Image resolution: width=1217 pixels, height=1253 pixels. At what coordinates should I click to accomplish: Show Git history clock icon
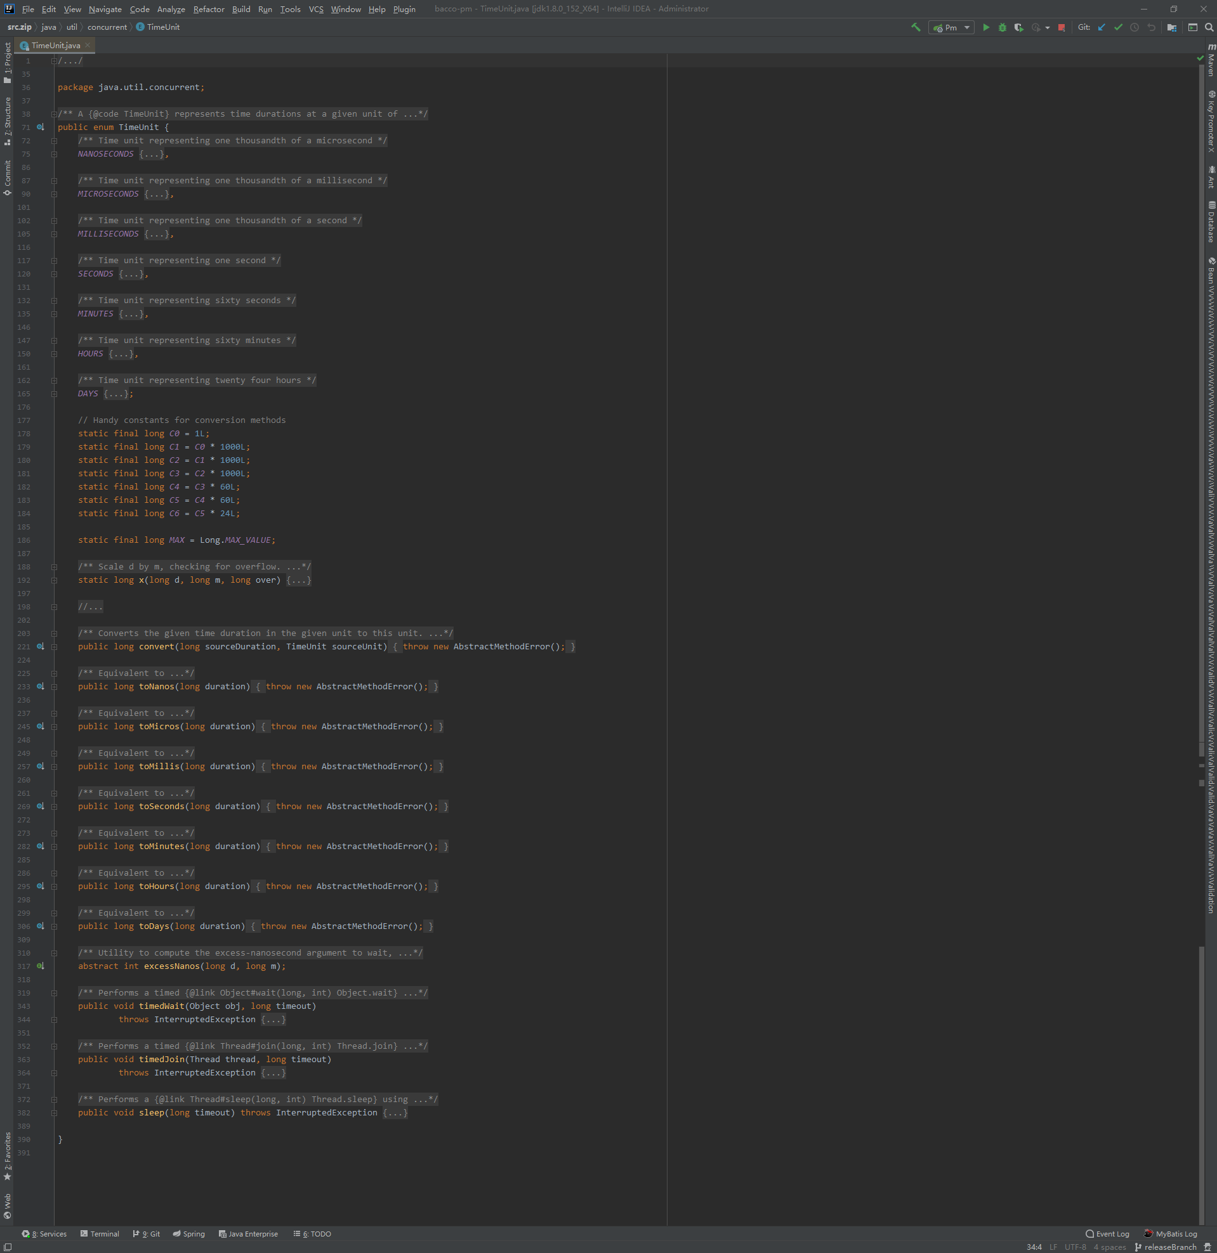[1135, 27]
